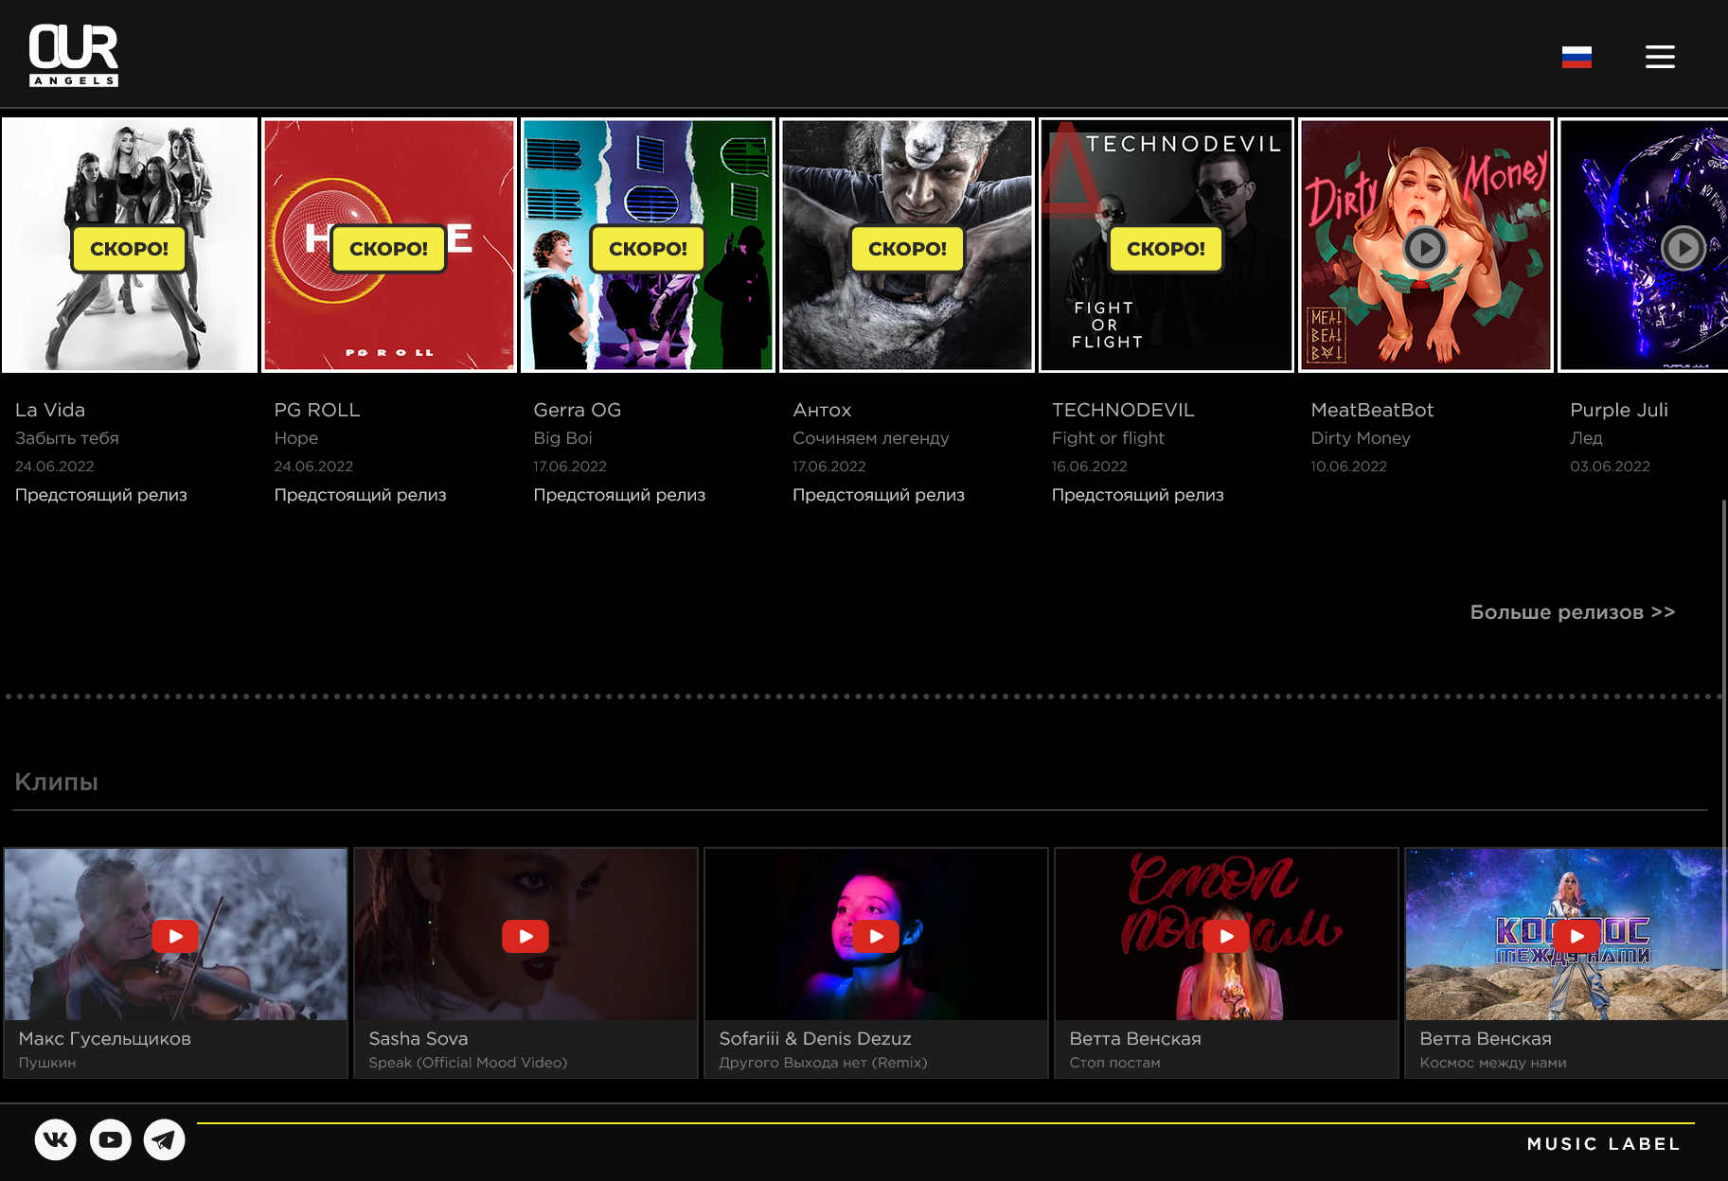Viewport: 1728px width, 1181px height.
Task: Open the Антох wolf-skin cover art
Action: tap(907, 245)
